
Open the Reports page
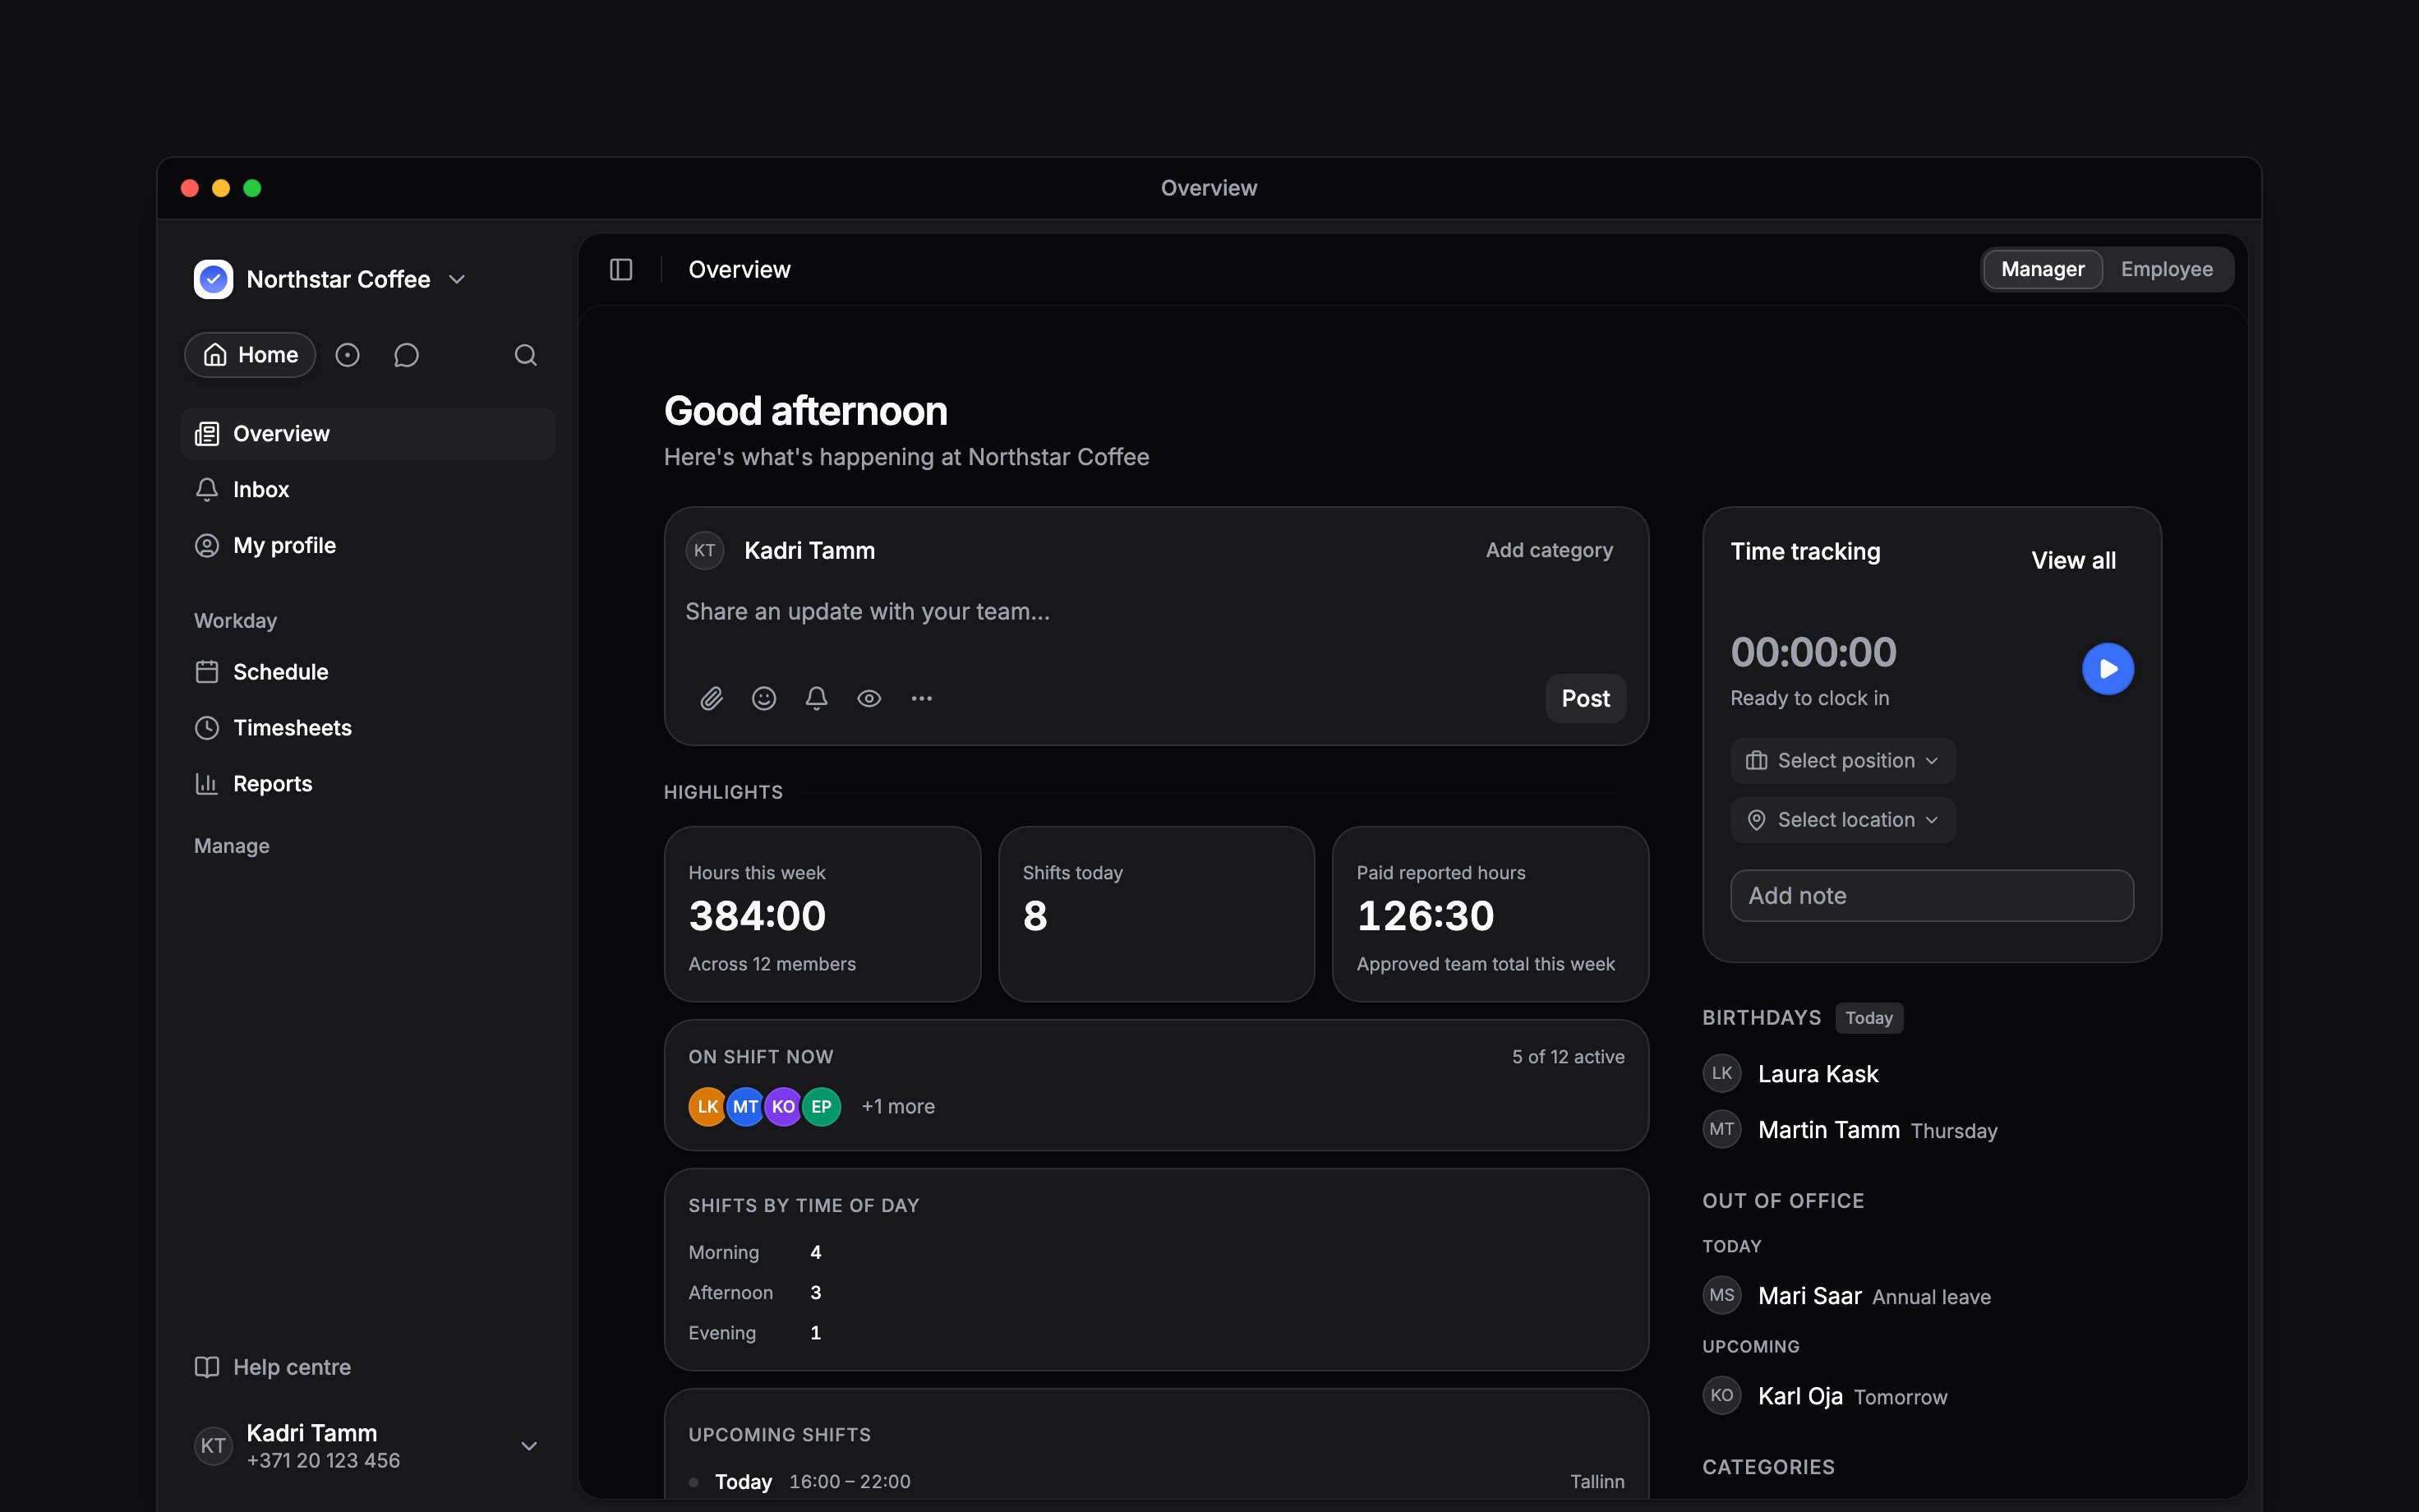tap(366, 784)
